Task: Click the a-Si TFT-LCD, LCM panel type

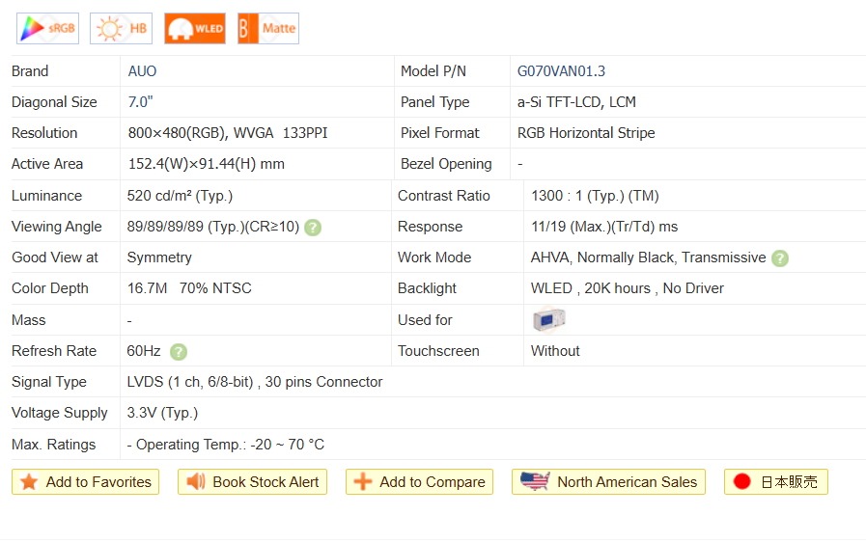Action: click(x=576, y=102)
